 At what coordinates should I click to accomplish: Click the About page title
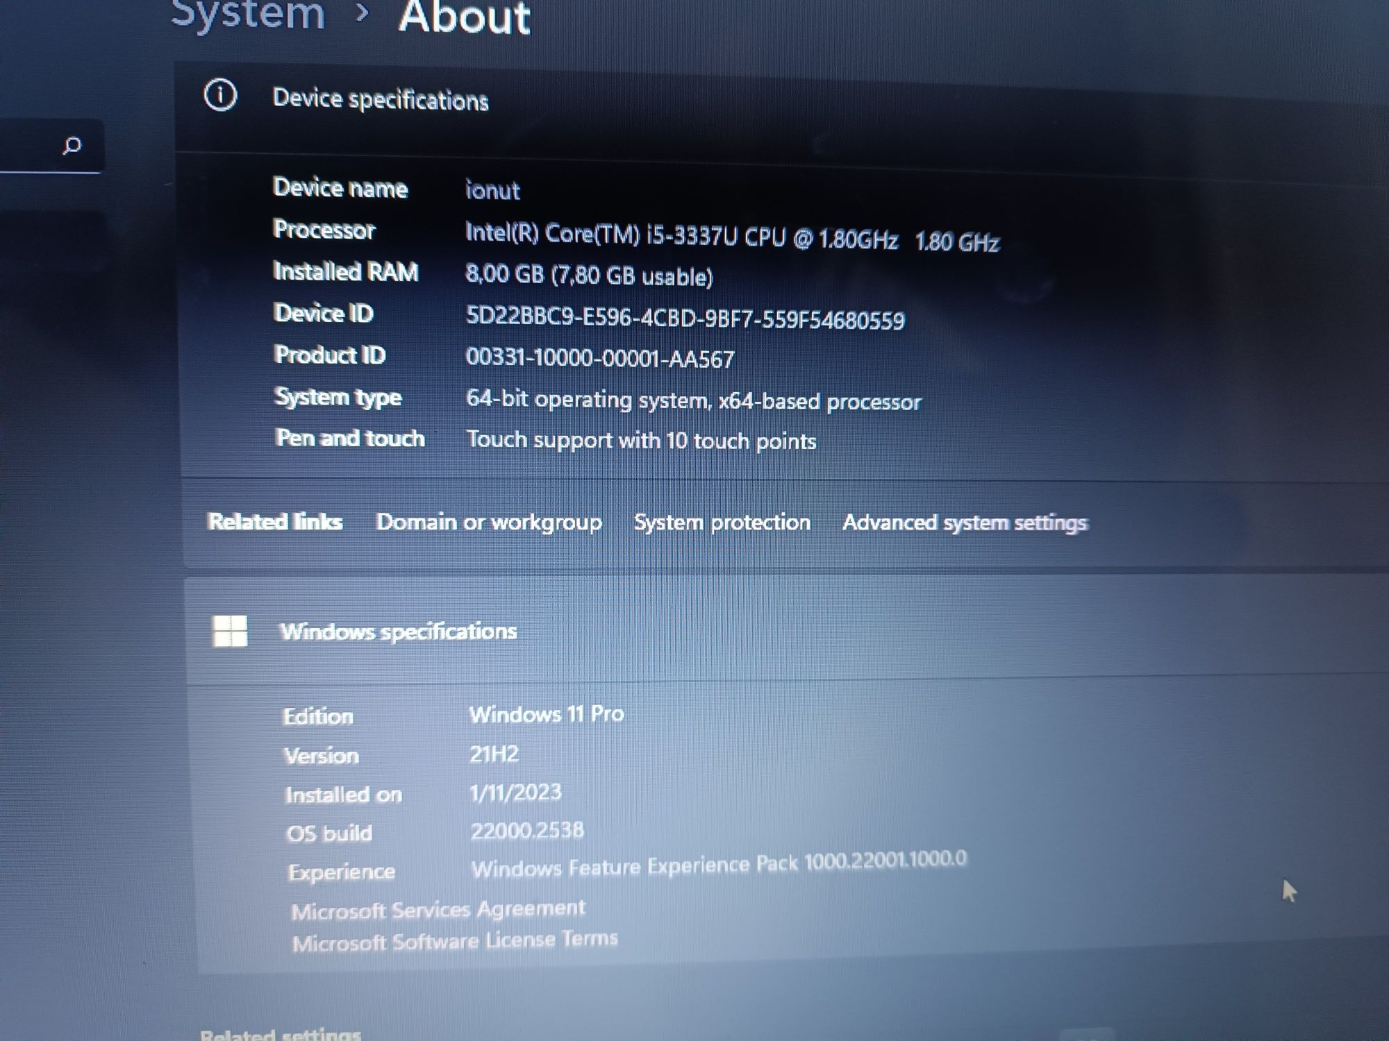pyautogui.click(x=464, y=17)
